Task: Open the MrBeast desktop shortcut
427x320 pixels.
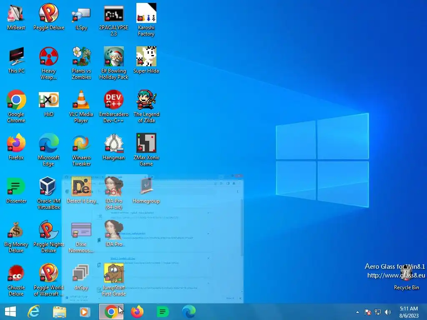Action: click(16, 17)
